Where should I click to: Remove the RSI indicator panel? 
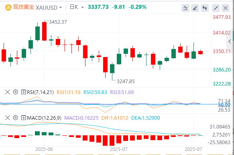point(8,92)
